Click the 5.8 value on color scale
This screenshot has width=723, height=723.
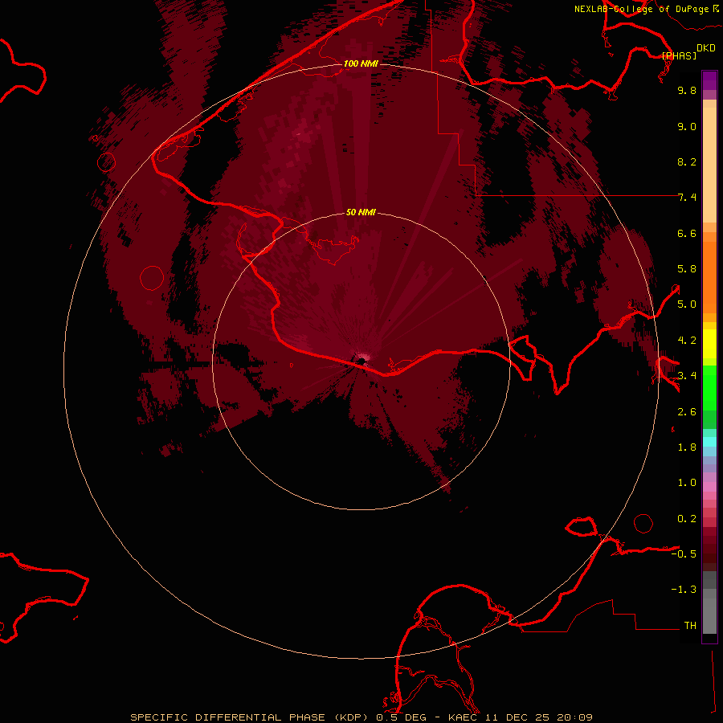tap(687, 269)
